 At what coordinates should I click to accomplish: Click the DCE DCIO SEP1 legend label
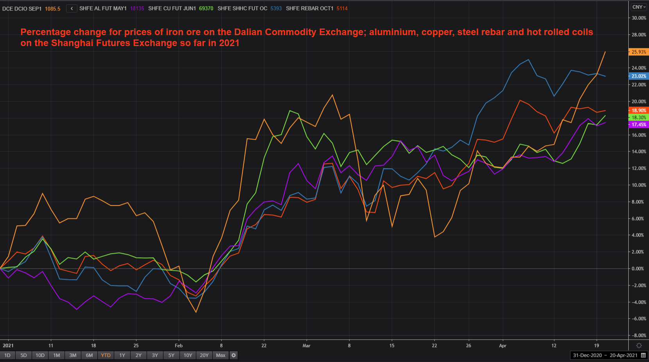[22, 9]
